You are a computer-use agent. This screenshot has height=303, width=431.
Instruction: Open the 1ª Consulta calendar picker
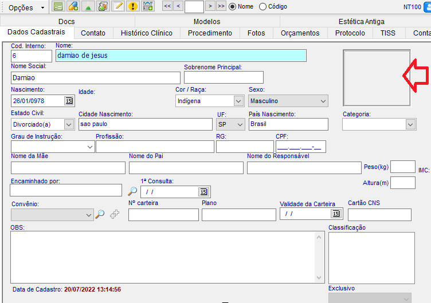(x=203, y=192)
